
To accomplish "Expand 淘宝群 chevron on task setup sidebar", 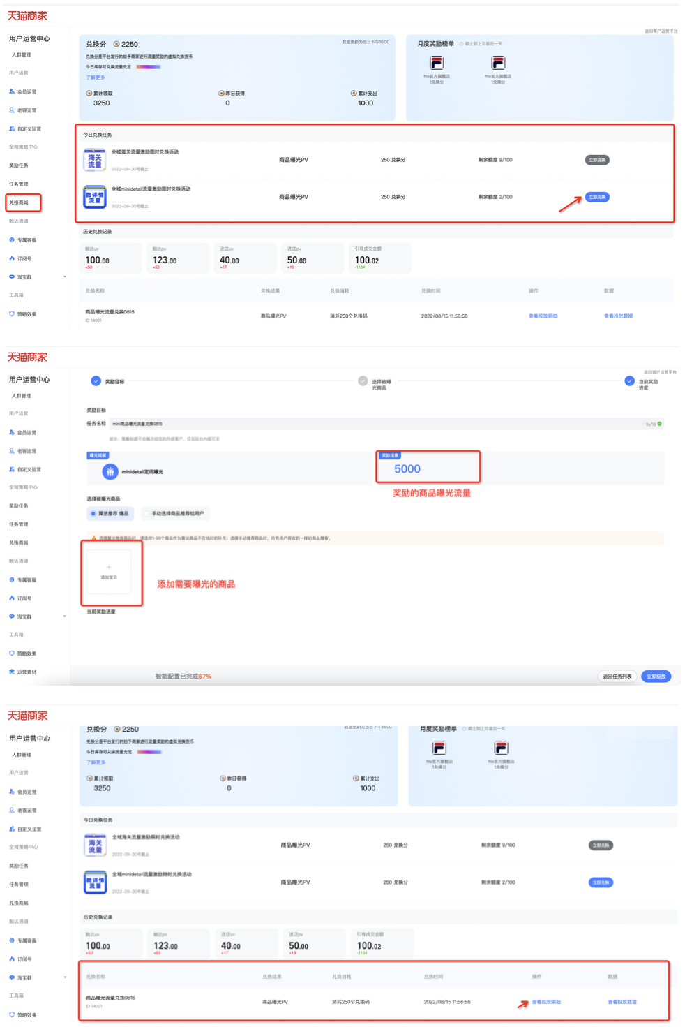I will (65, 616).
